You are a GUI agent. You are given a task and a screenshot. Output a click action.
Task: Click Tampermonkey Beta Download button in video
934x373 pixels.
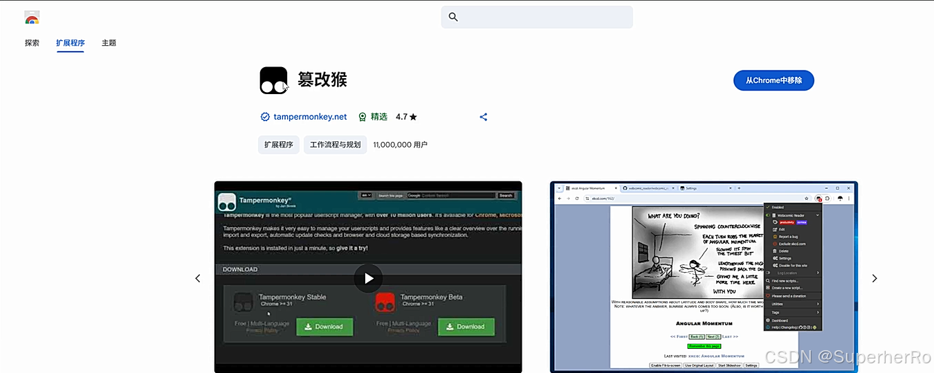[x=466, y=327]
